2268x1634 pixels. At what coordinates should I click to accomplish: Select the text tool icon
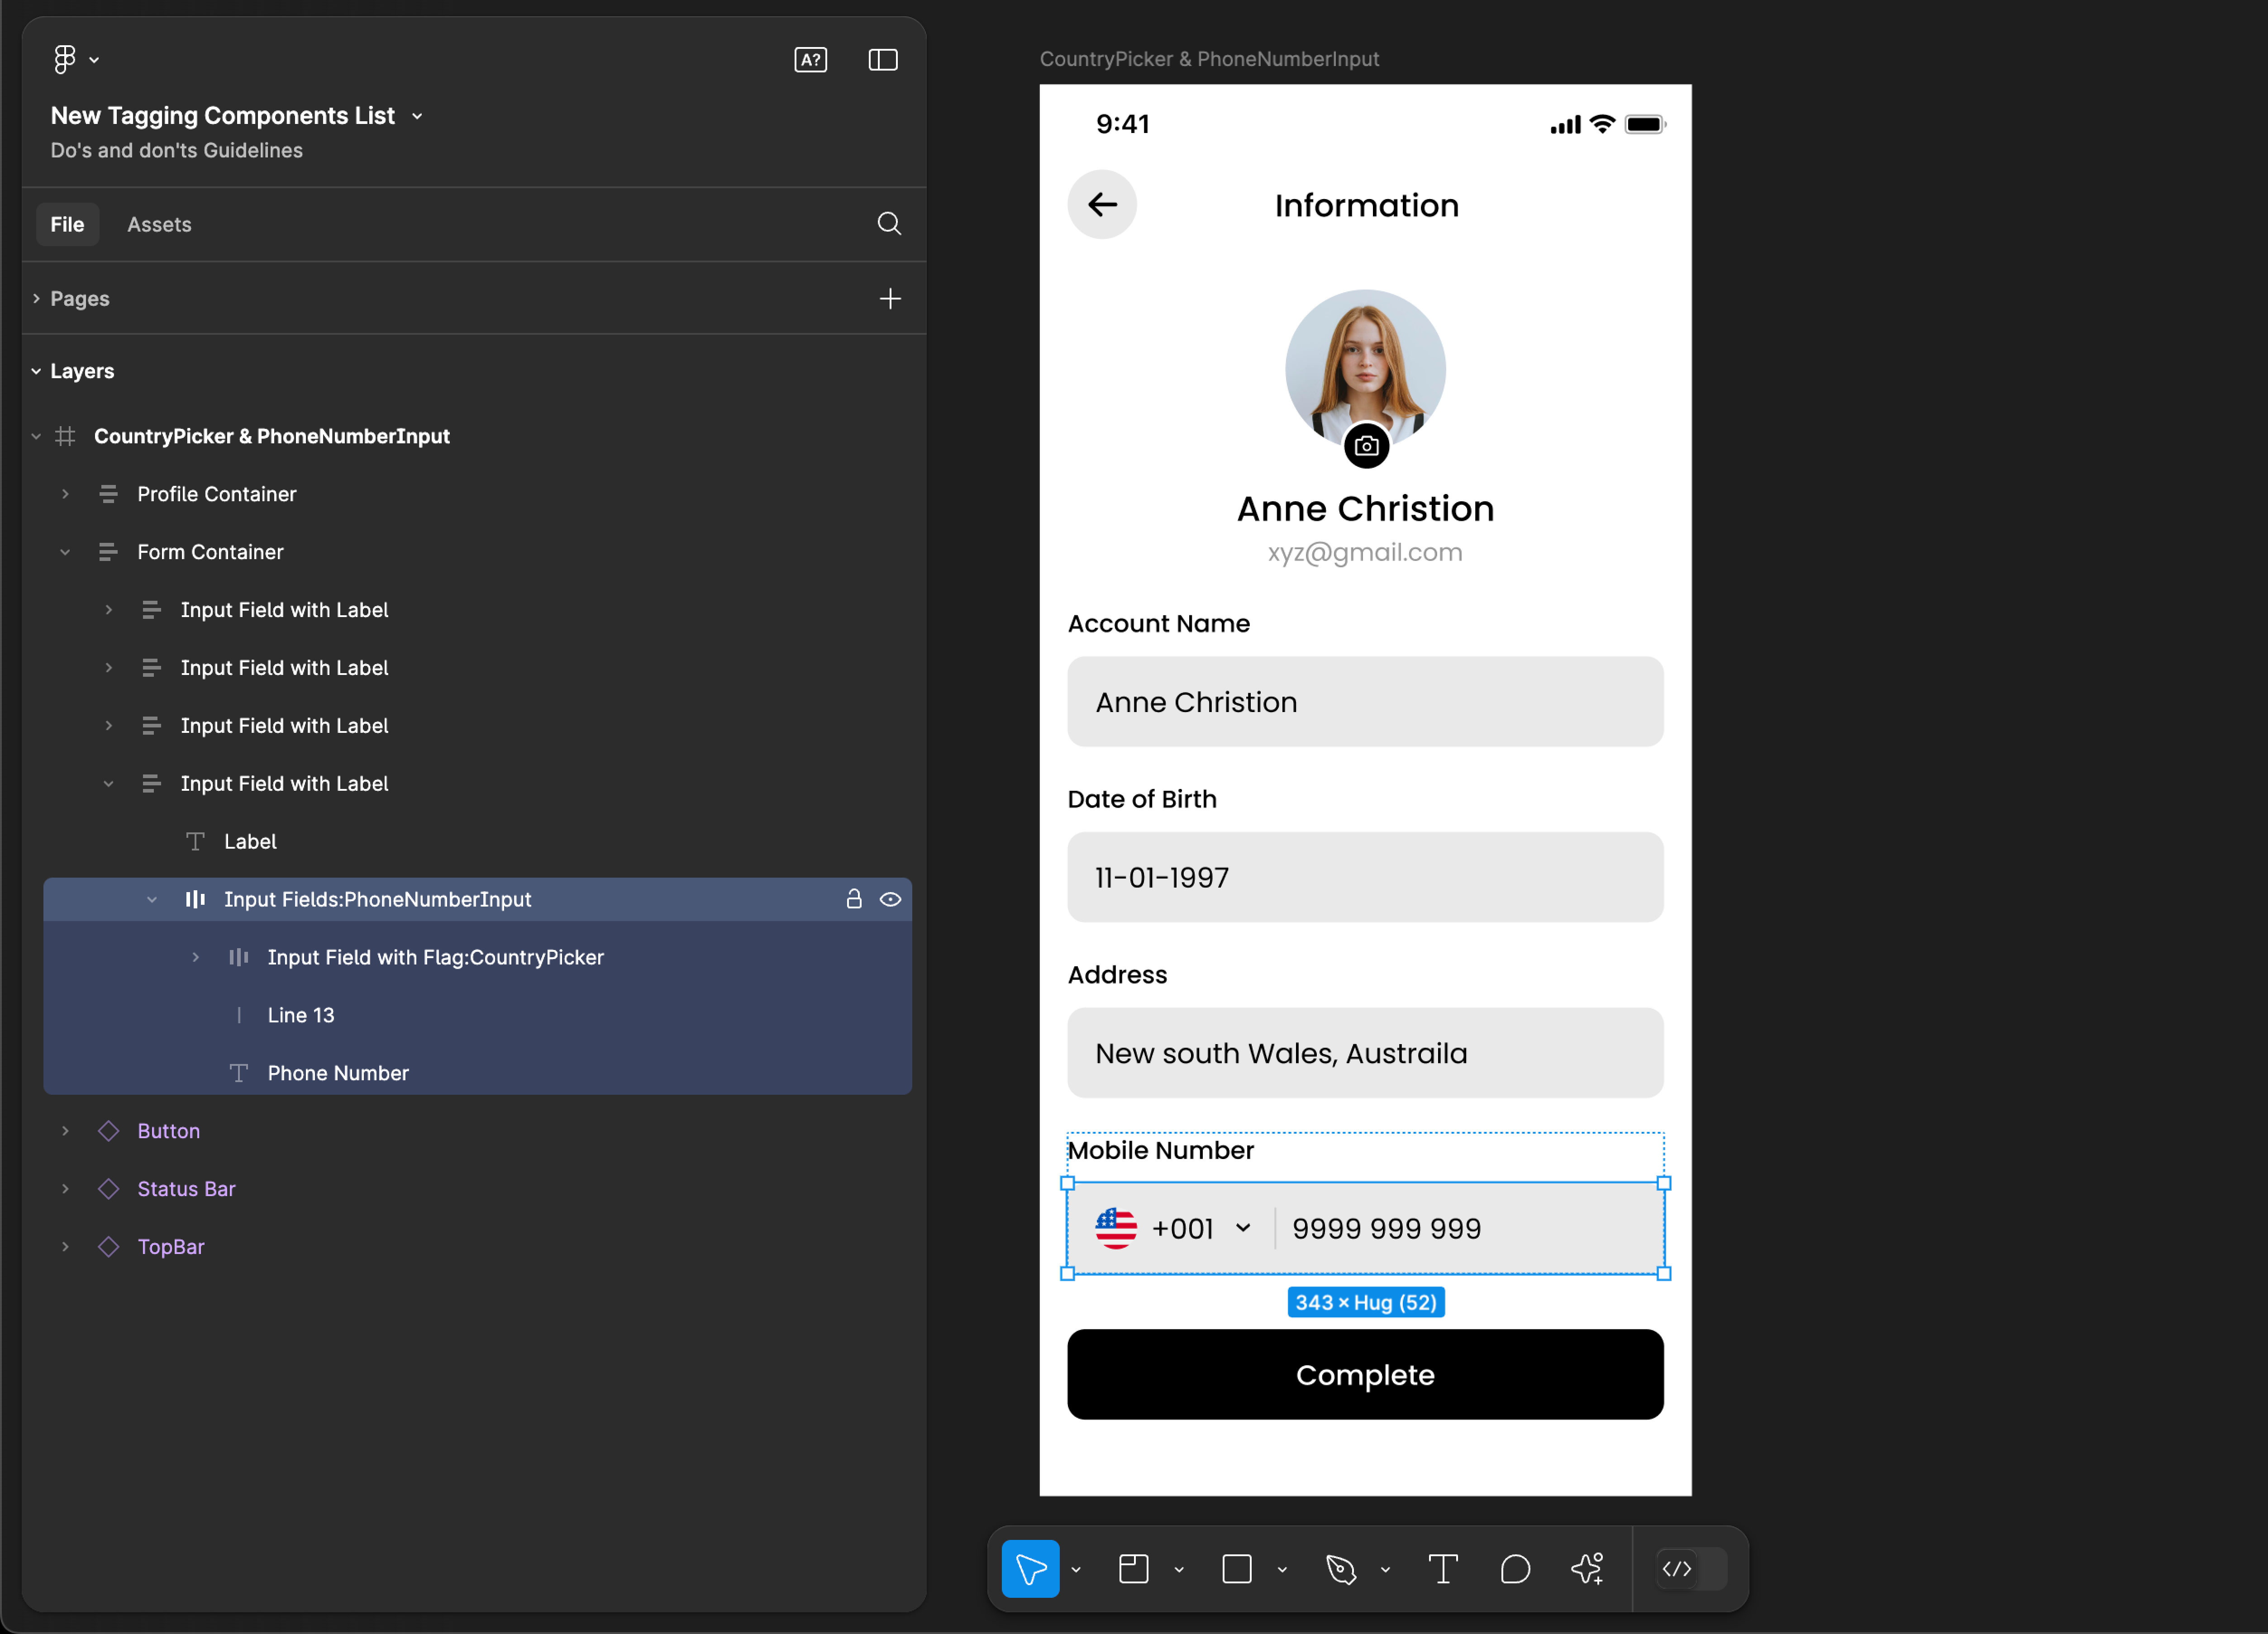coord(1444,1569)
